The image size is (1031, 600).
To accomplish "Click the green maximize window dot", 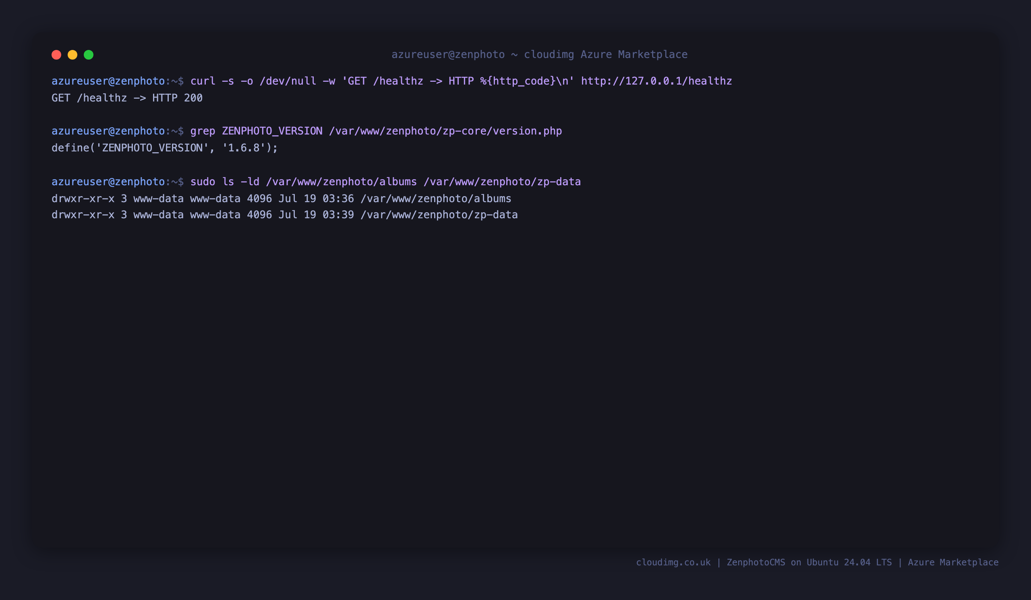I will coord(89,55).
